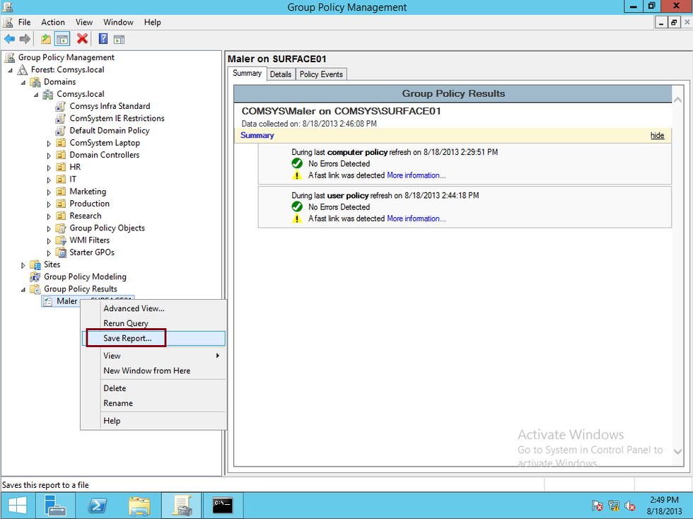Open Help via blue question mark icon
The image size is (693, 519).
pyautogui.click(x=103, y=39)
